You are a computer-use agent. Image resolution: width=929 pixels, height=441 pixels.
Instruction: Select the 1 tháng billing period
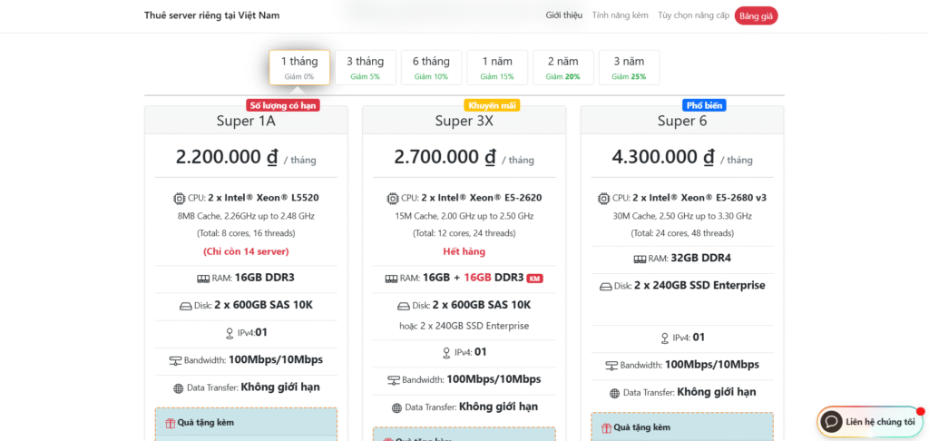[298, 67]
